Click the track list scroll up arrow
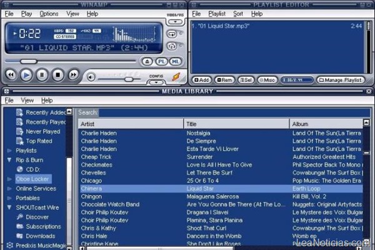Viewport: 375px width, 250px height. point(366,122)
